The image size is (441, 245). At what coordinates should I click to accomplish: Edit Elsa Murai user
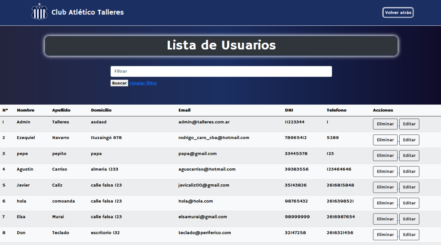coord(409,219)
